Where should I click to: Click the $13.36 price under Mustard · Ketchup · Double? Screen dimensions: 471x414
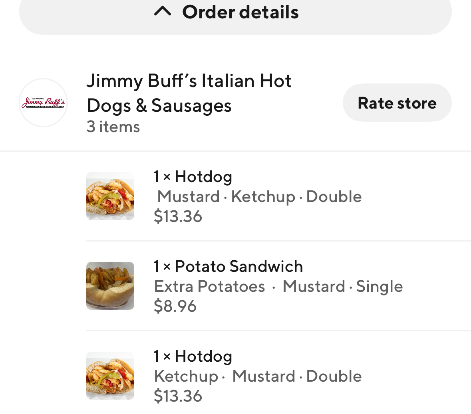tap(178, 216)
